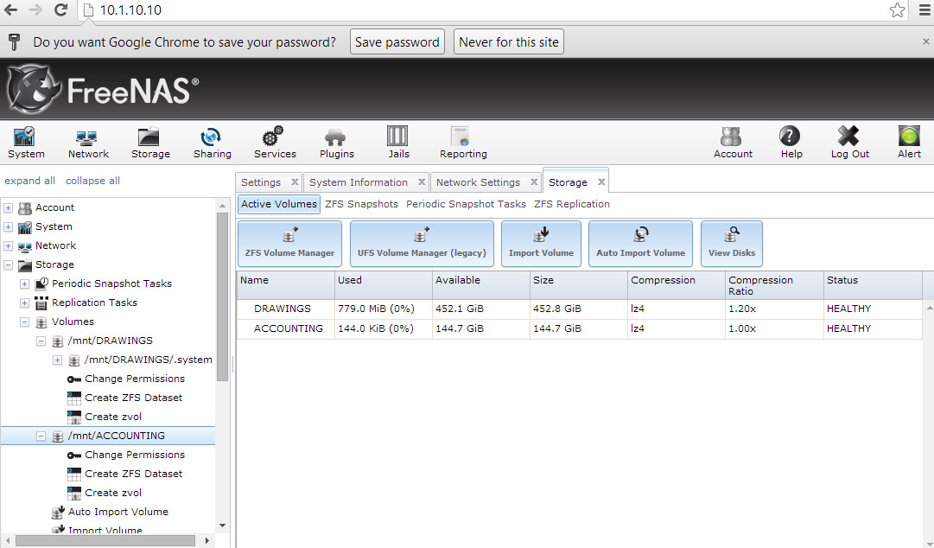Select the Active Volumes sub-tab

point(279,204)
